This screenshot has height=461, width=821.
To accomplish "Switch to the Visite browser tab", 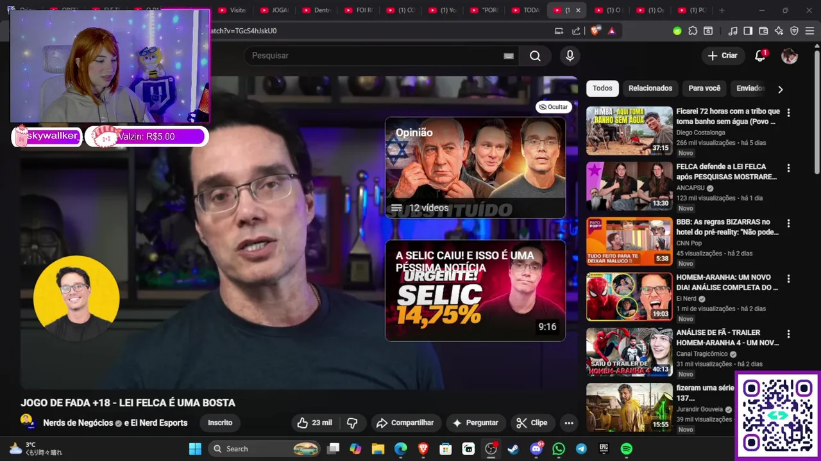I will tap(232, 10).
